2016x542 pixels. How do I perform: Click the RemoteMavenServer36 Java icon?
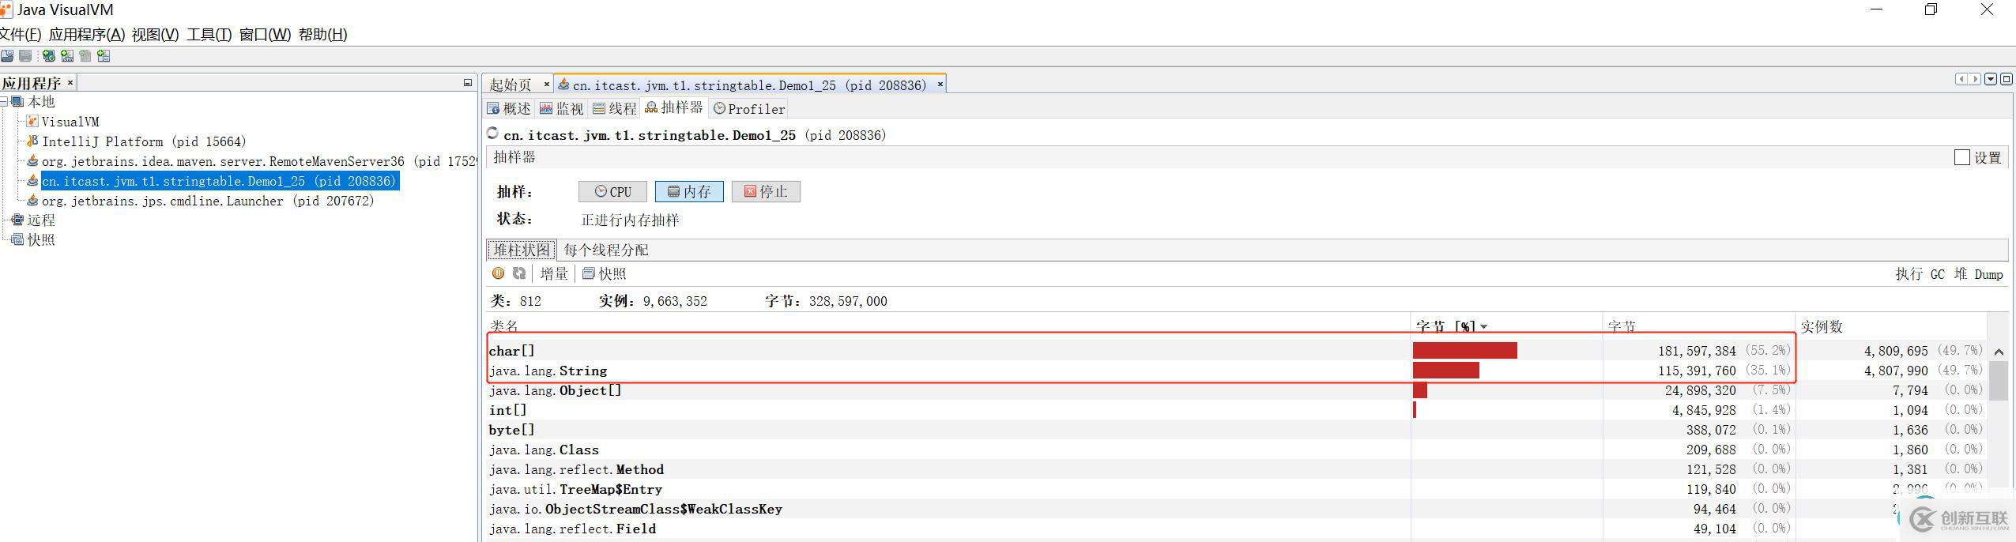coord(32,160)
